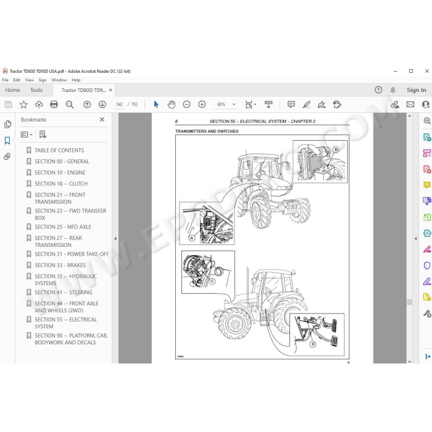The height and width of the screenshot is (432, 432).
Task: Open the Help menu
Action: pyautogui.click(x=76, y=80)
